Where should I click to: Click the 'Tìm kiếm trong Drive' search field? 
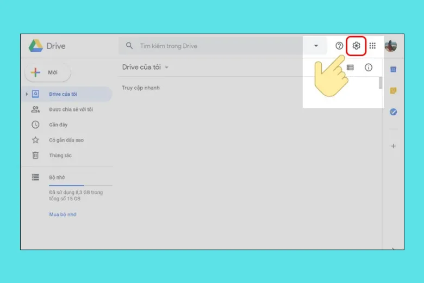pyautogui.click(x=217, y=46)
